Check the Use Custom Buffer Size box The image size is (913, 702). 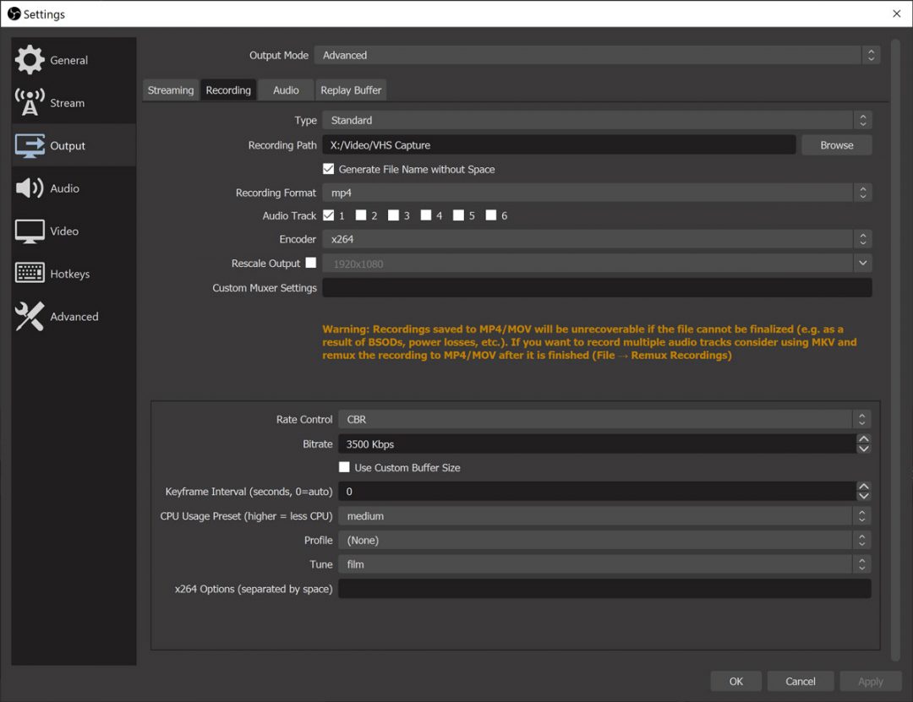pyautogui.click(x=345, y=467)
